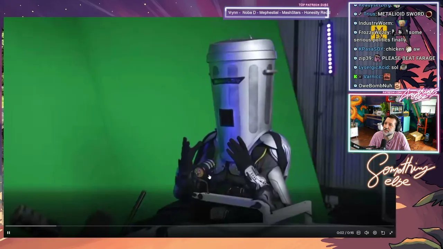Open the video player settings gear
The height and width of the screenshot is (249, 443).
375,233
